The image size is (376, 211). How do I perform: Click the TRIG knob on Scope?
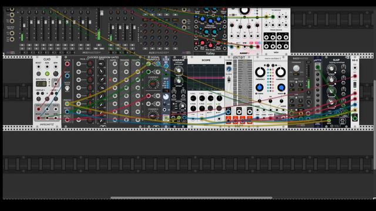pyautogui.click(x=219, y=98)
